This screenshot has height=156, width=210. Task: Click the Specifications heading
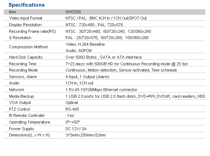pyautogui.click(x=27, y=5)
